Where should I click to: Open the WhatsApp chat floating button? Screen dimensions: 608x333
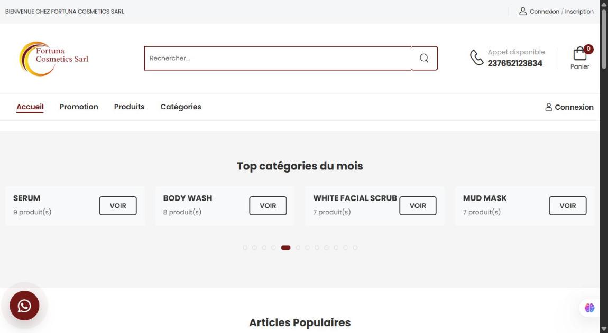(24, 306)
